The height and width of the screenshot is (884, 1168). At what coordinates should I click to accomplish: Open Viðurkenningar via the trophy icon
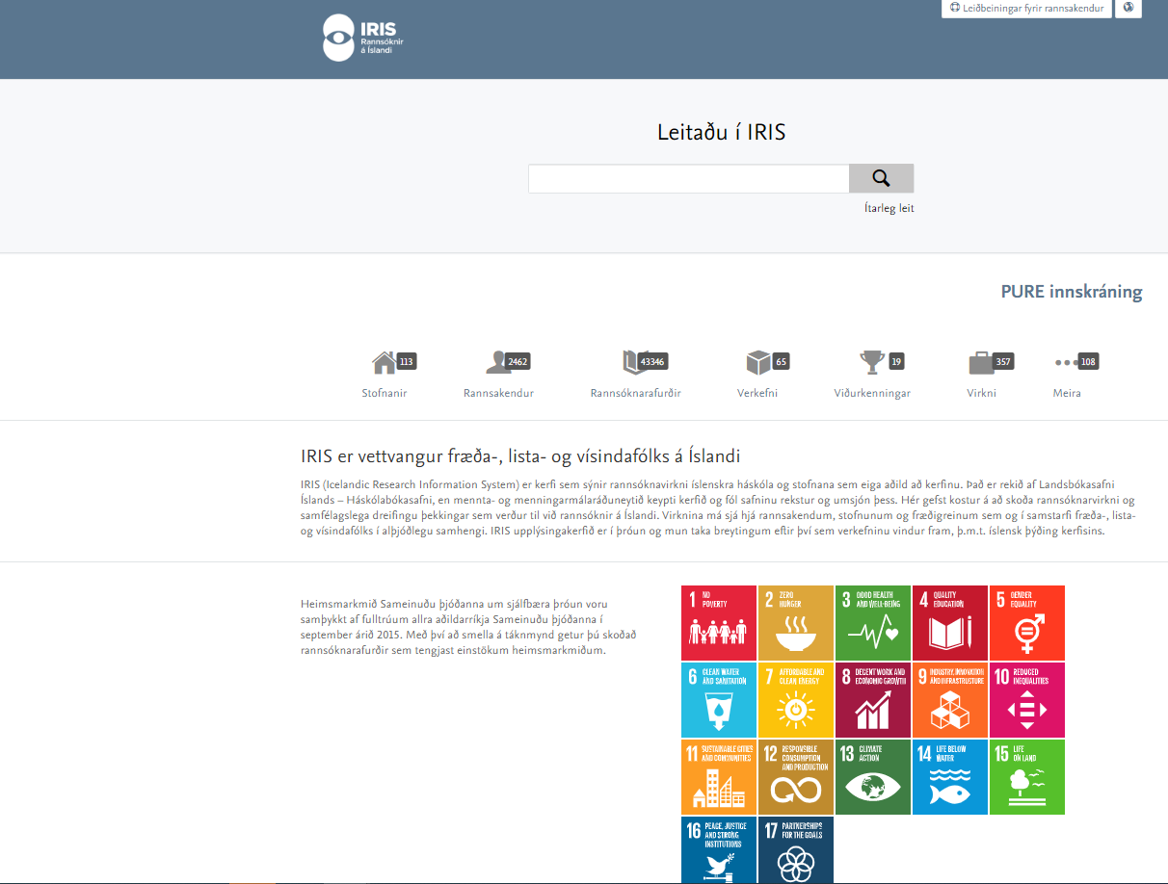pyautogui.click(x=871, y=363)
